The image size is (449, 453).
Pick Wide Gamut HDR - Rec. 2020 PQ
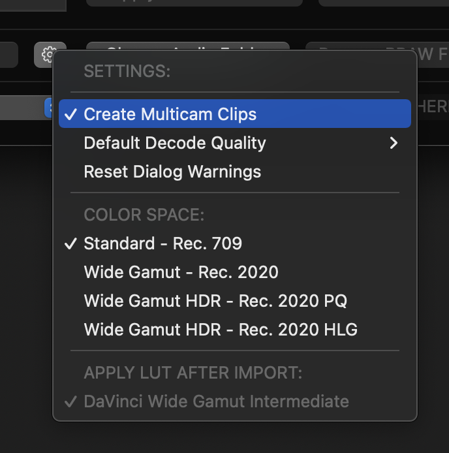[215, 301]
